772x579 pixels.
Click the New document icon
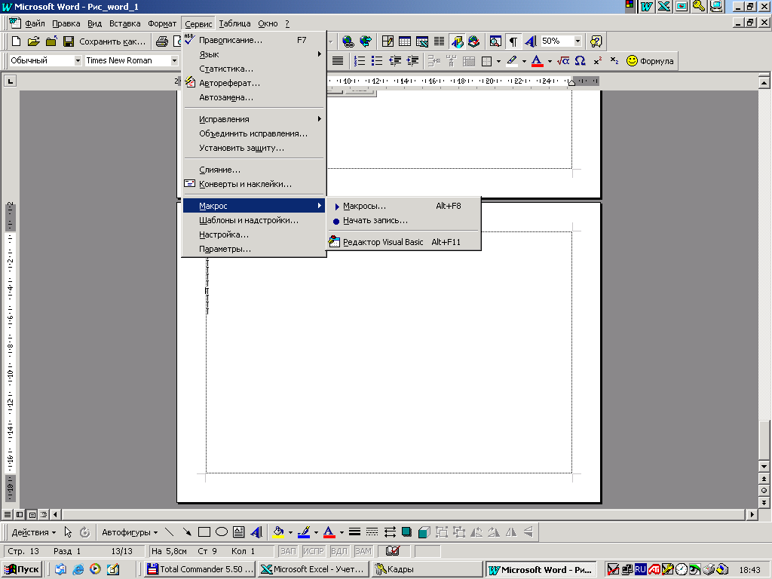pyautogui.click(x=17, y=41)
